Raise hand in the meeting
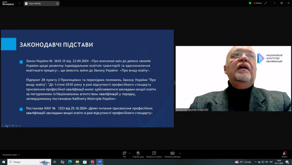292x165 pixels. 138,154
